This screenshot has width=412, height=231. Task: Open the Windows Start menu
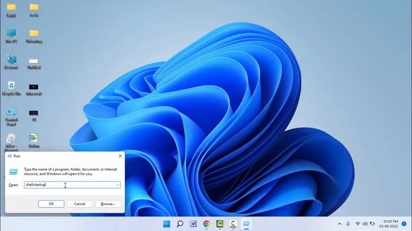167,224
